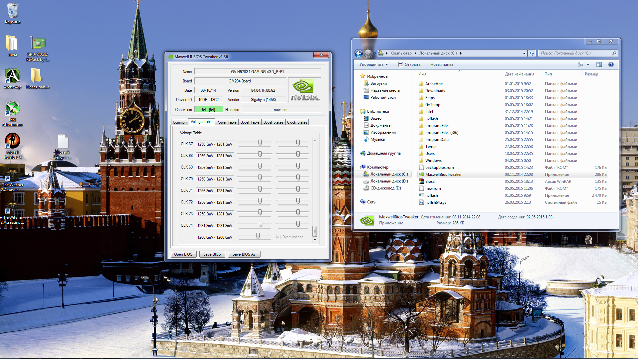
Task: Click the Explorer back navigation arrow
Action: pyautogui.click(x=358, y=53)
